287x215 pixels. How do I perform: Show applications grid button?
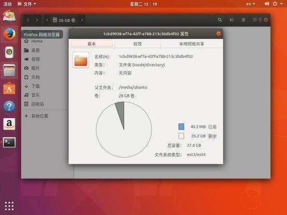tap(9, 206)
